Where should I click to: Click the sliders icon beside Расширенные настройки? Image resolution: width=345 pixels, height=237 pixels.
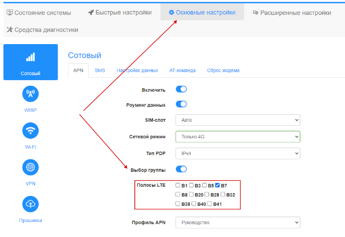pos(255,13)
